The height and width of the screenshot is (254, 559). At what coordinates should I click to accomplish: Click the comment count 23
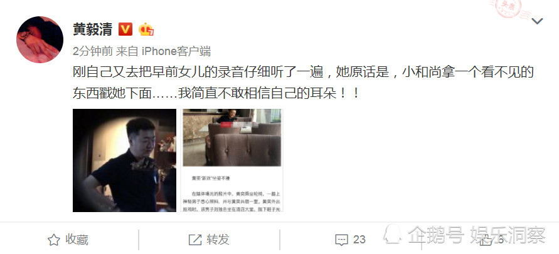(359, 240)
